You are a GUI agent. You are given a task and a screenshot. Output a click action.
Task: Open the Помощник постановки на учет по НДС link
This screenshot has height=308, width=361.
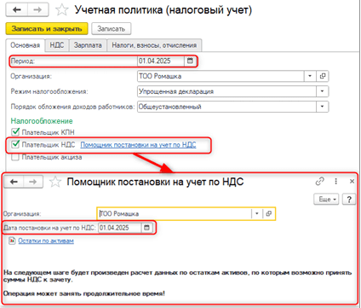point(138,145)
